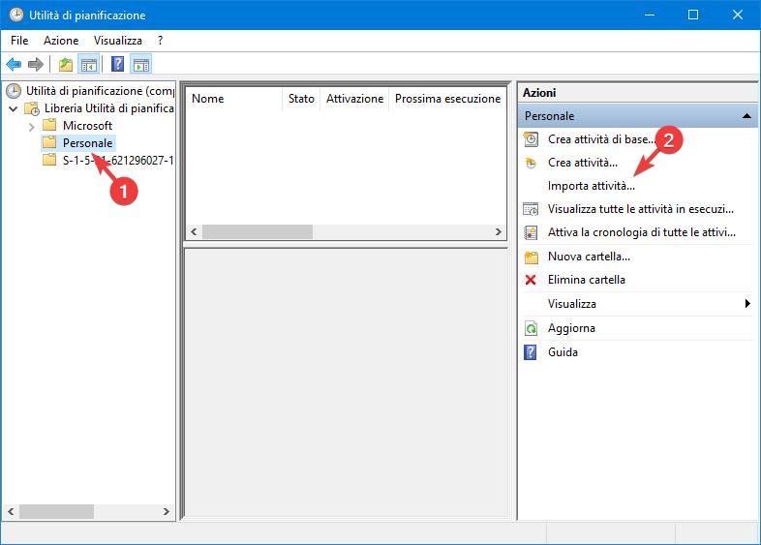Sort by Prossima esecuzione column header
The height and width of the screenshot is (545, 761).
coord(447,99)
